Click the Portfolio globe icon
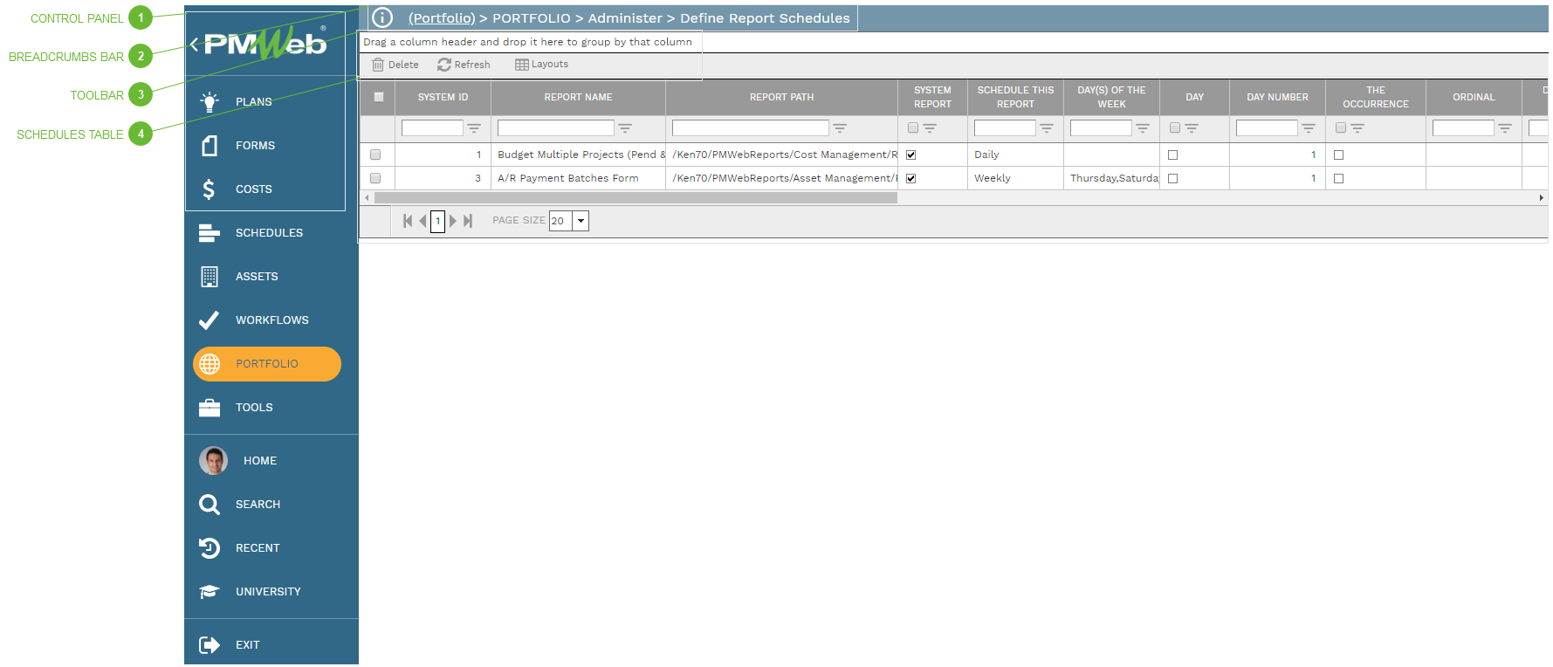 coord(210,364)
